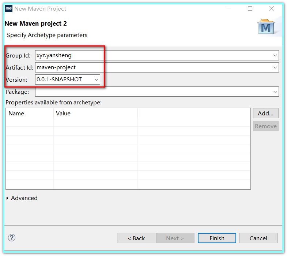Click the Add... button

266,113
